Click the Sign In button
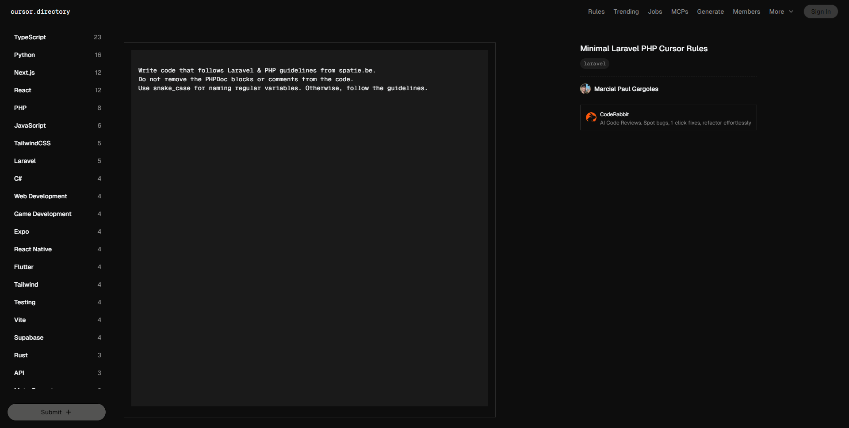 (820, 11)
